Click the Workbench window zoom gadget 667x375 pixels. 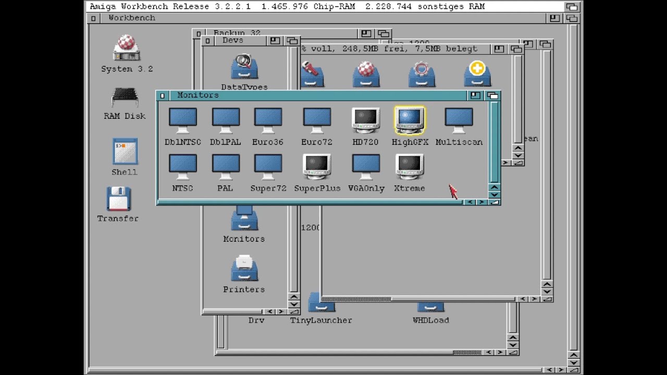point(554,18)
